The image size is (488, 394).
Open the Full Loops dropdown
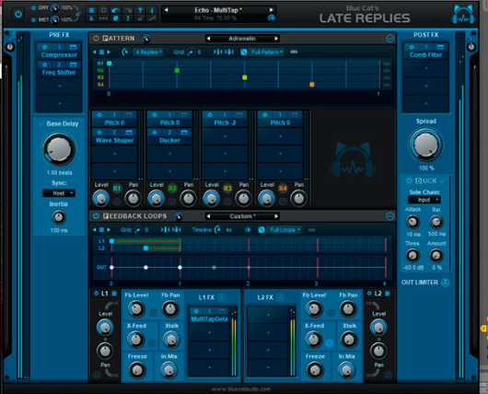285,230
